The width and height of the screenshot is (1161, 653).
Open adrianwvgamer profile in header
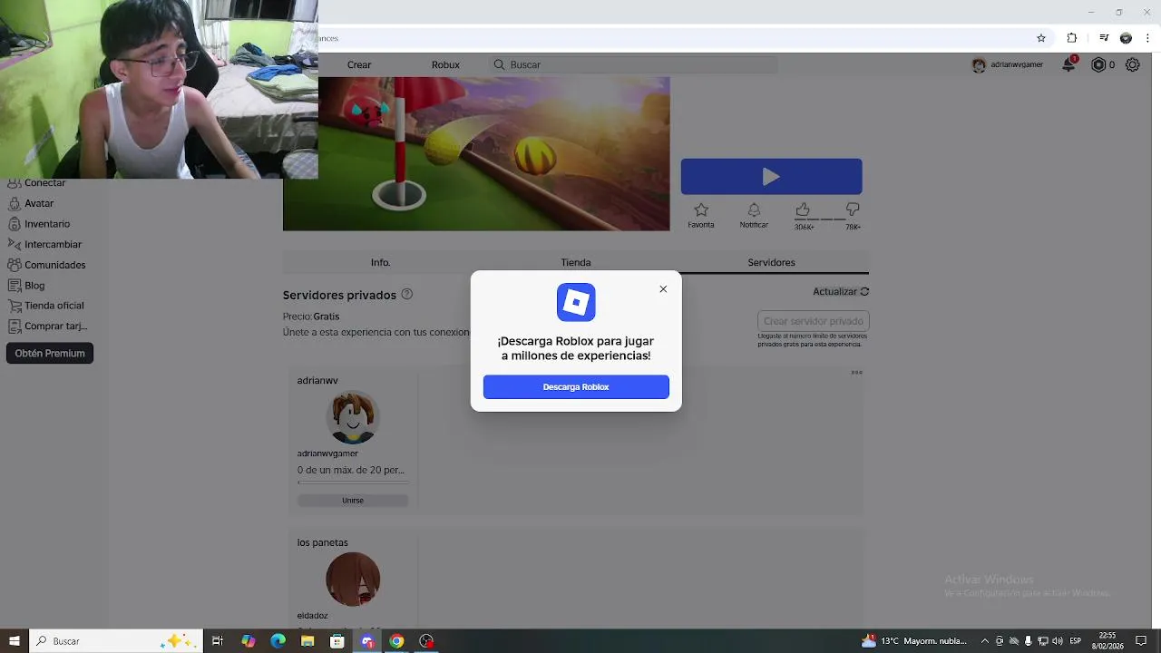coord(1008,65)
